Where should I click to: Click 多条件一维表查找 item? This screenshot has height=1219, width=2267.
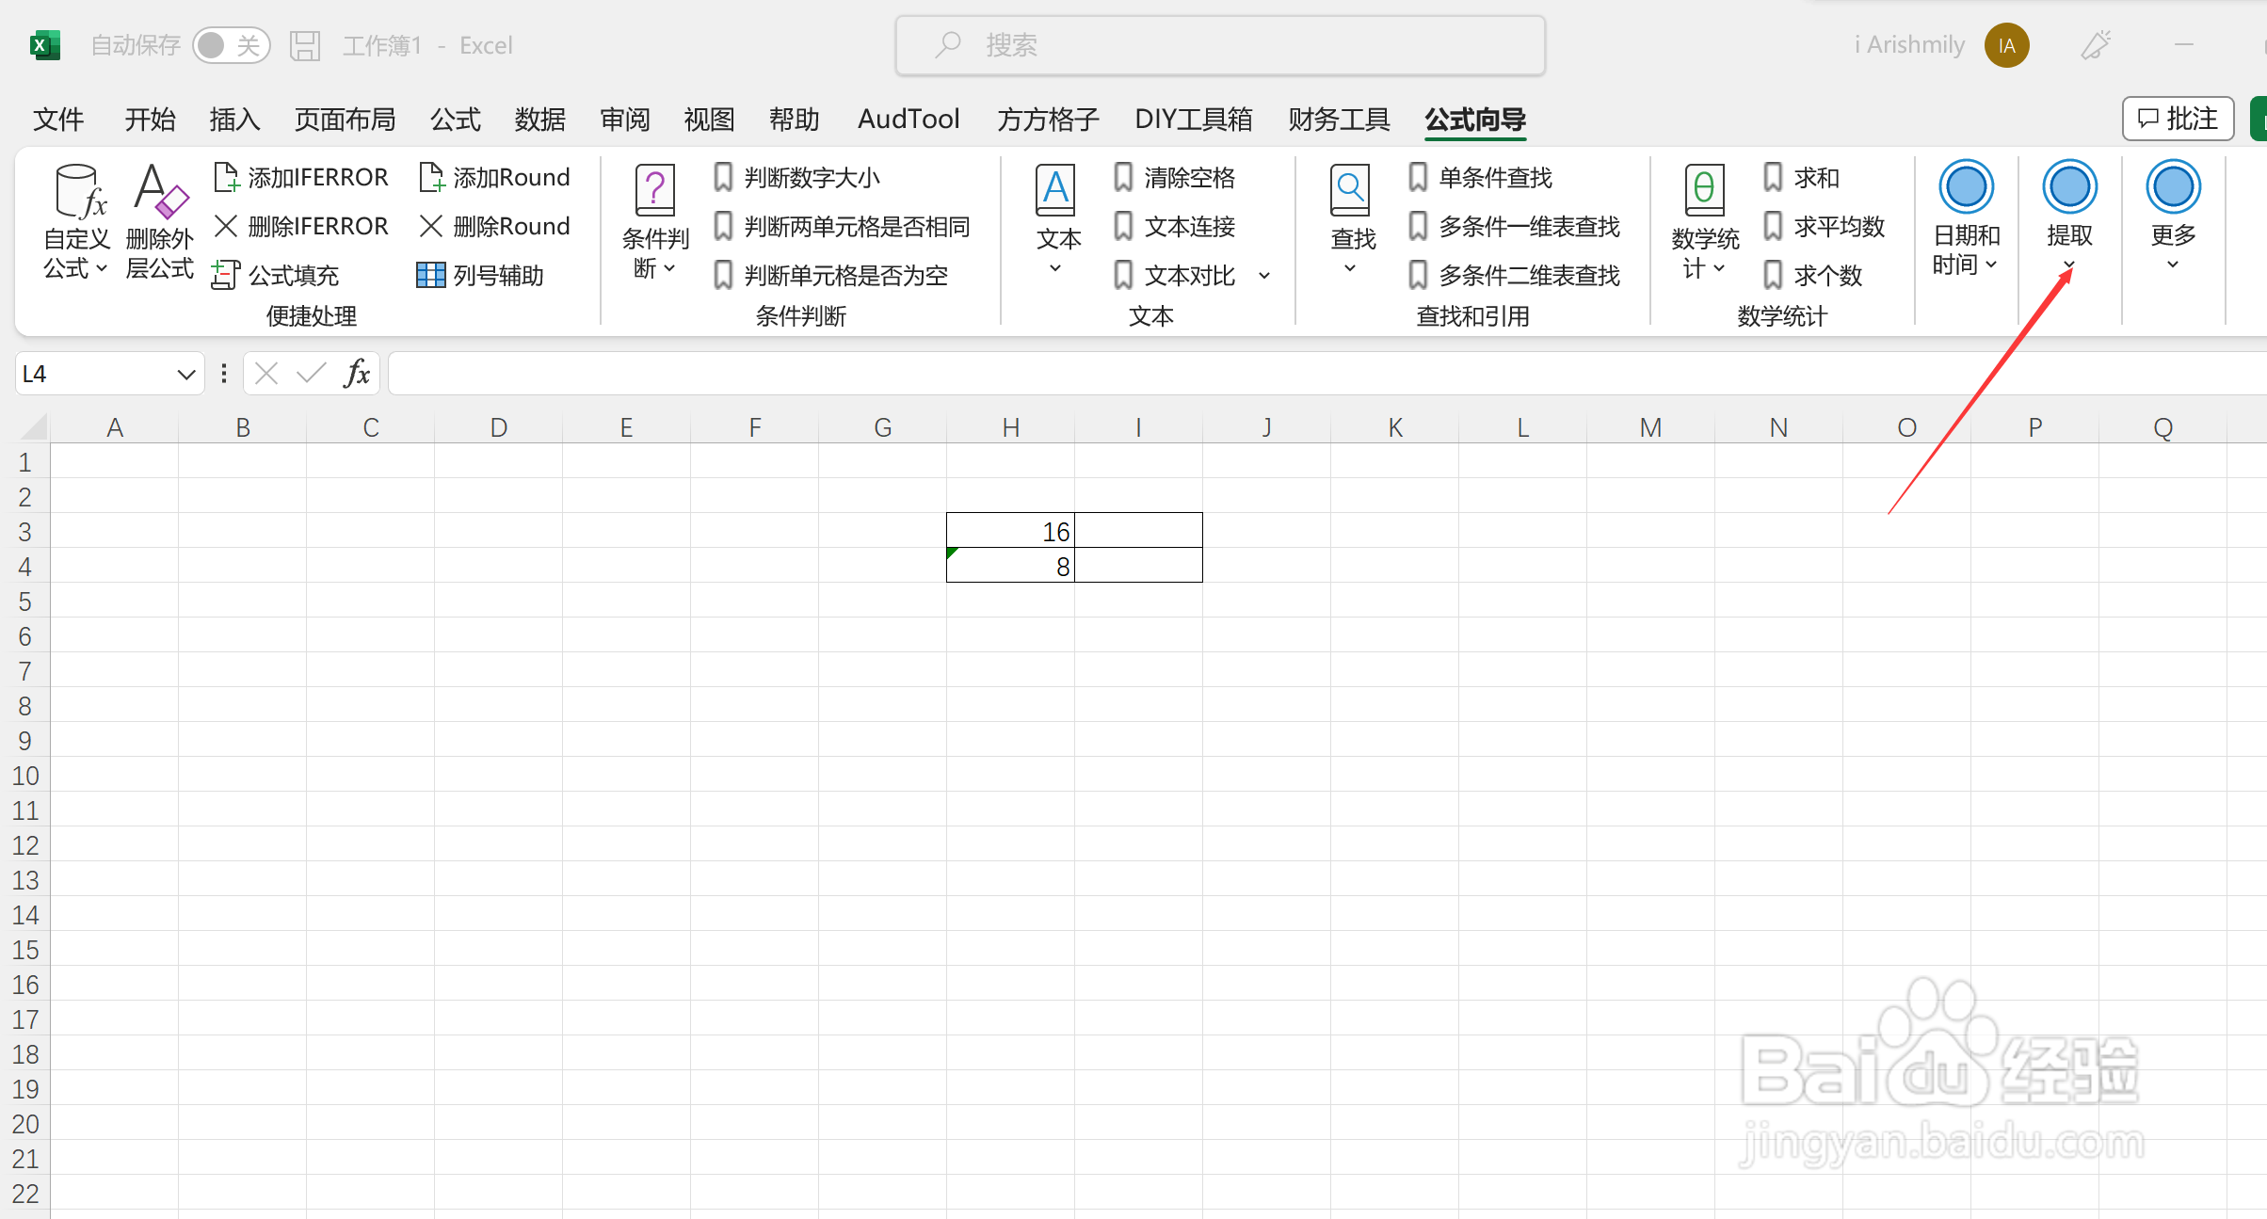pos(1514,226)
